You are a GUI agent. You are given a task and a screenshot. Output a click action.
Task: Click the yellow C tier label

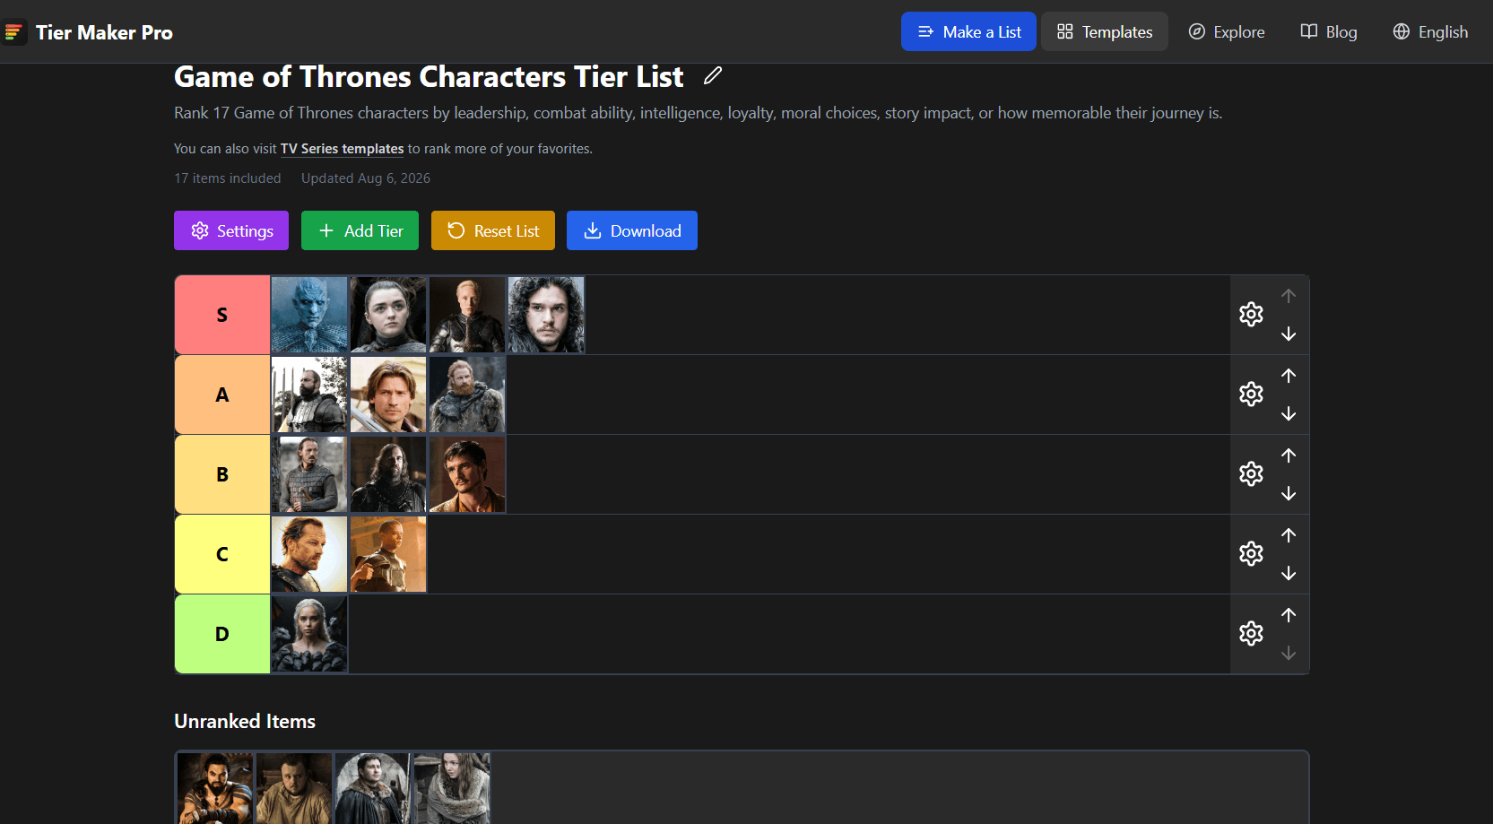(222, 554)
